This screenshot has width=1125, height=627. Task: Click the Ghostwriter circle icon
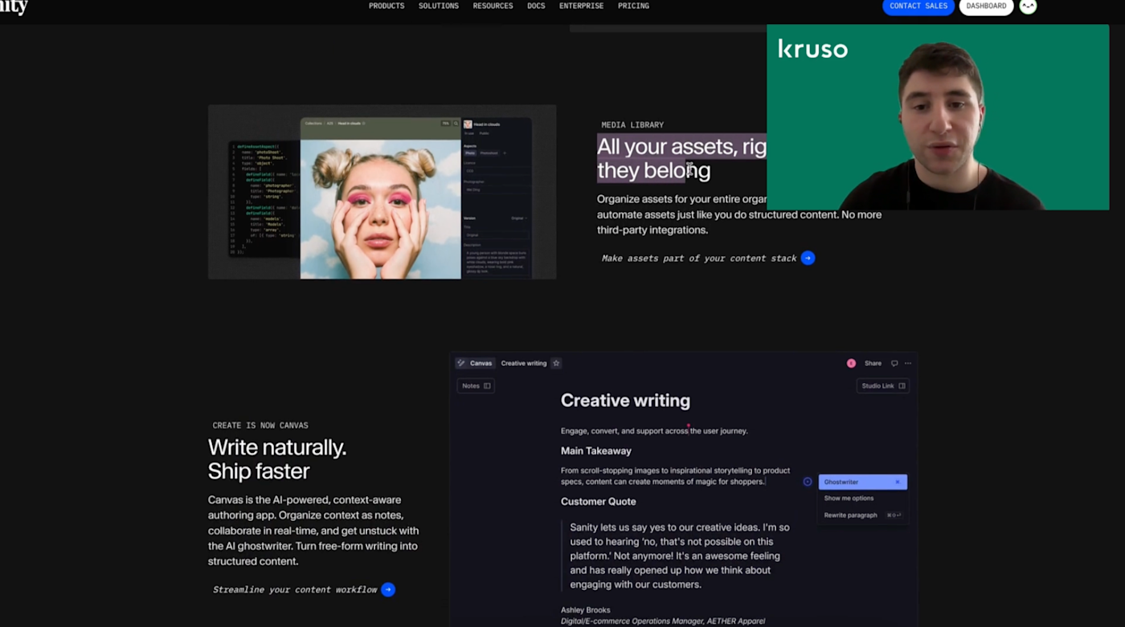click(808, 482)
